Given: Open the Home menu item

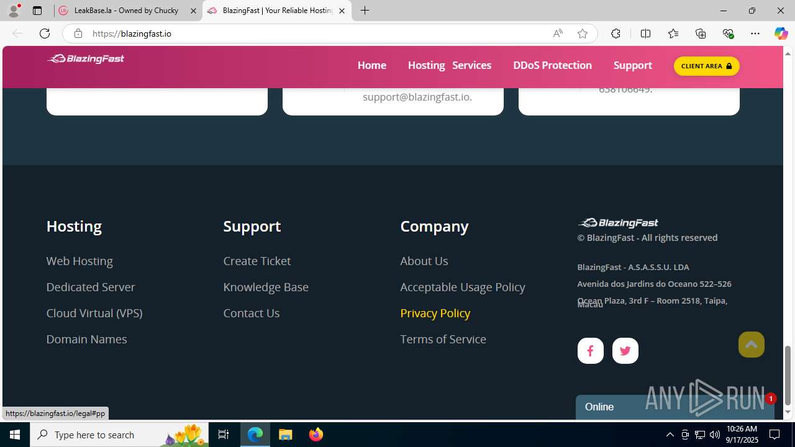Looking at the screenshot, I should tap(372, 65).
